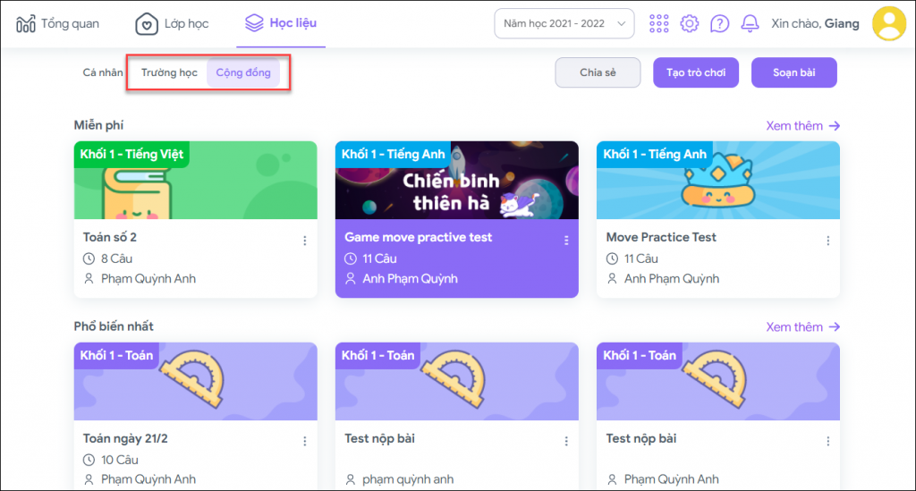Open options menu for Toán số 2 card
Viewport: 916px width, 491px height.
[x=304, y=241]
